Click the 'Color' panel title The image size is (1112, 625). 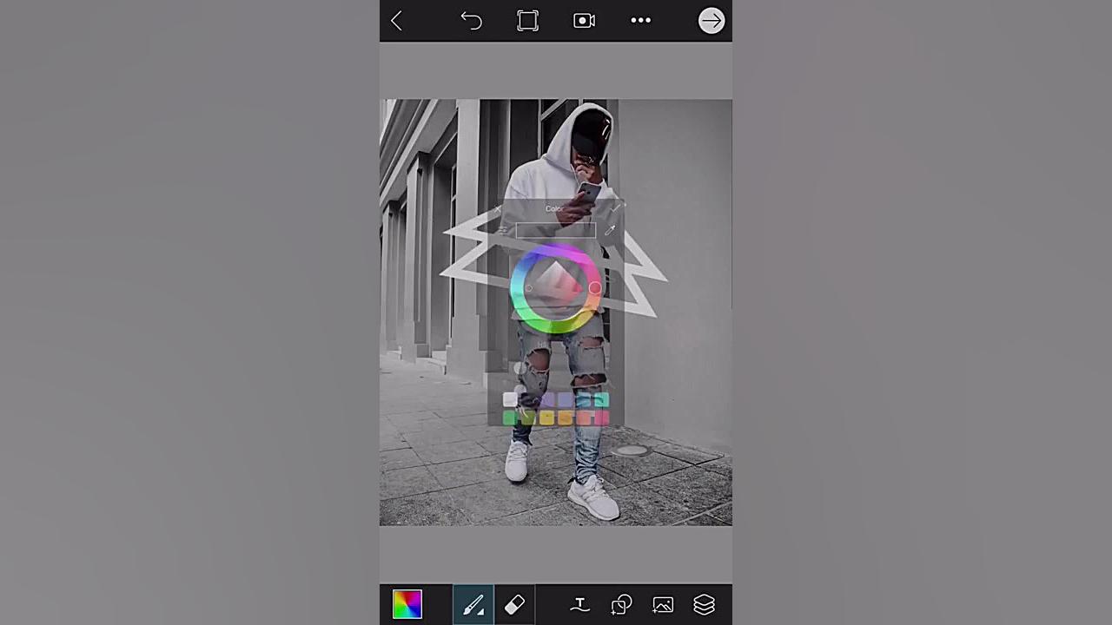click(x=554, y=208)
